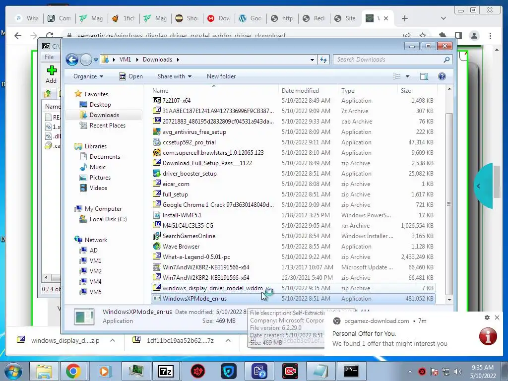Select network computer VM4
This screenshot has width=508, height=381.
click(95, 282)
